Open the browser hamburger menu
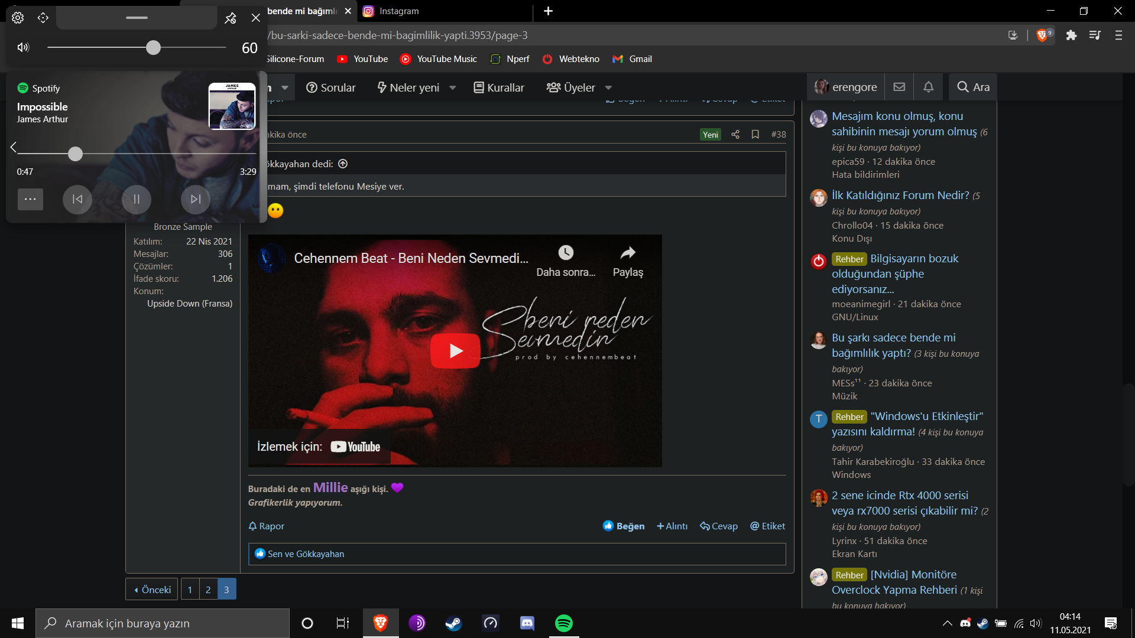Viewport: 1135px width, 638px height. point(1118,35)
